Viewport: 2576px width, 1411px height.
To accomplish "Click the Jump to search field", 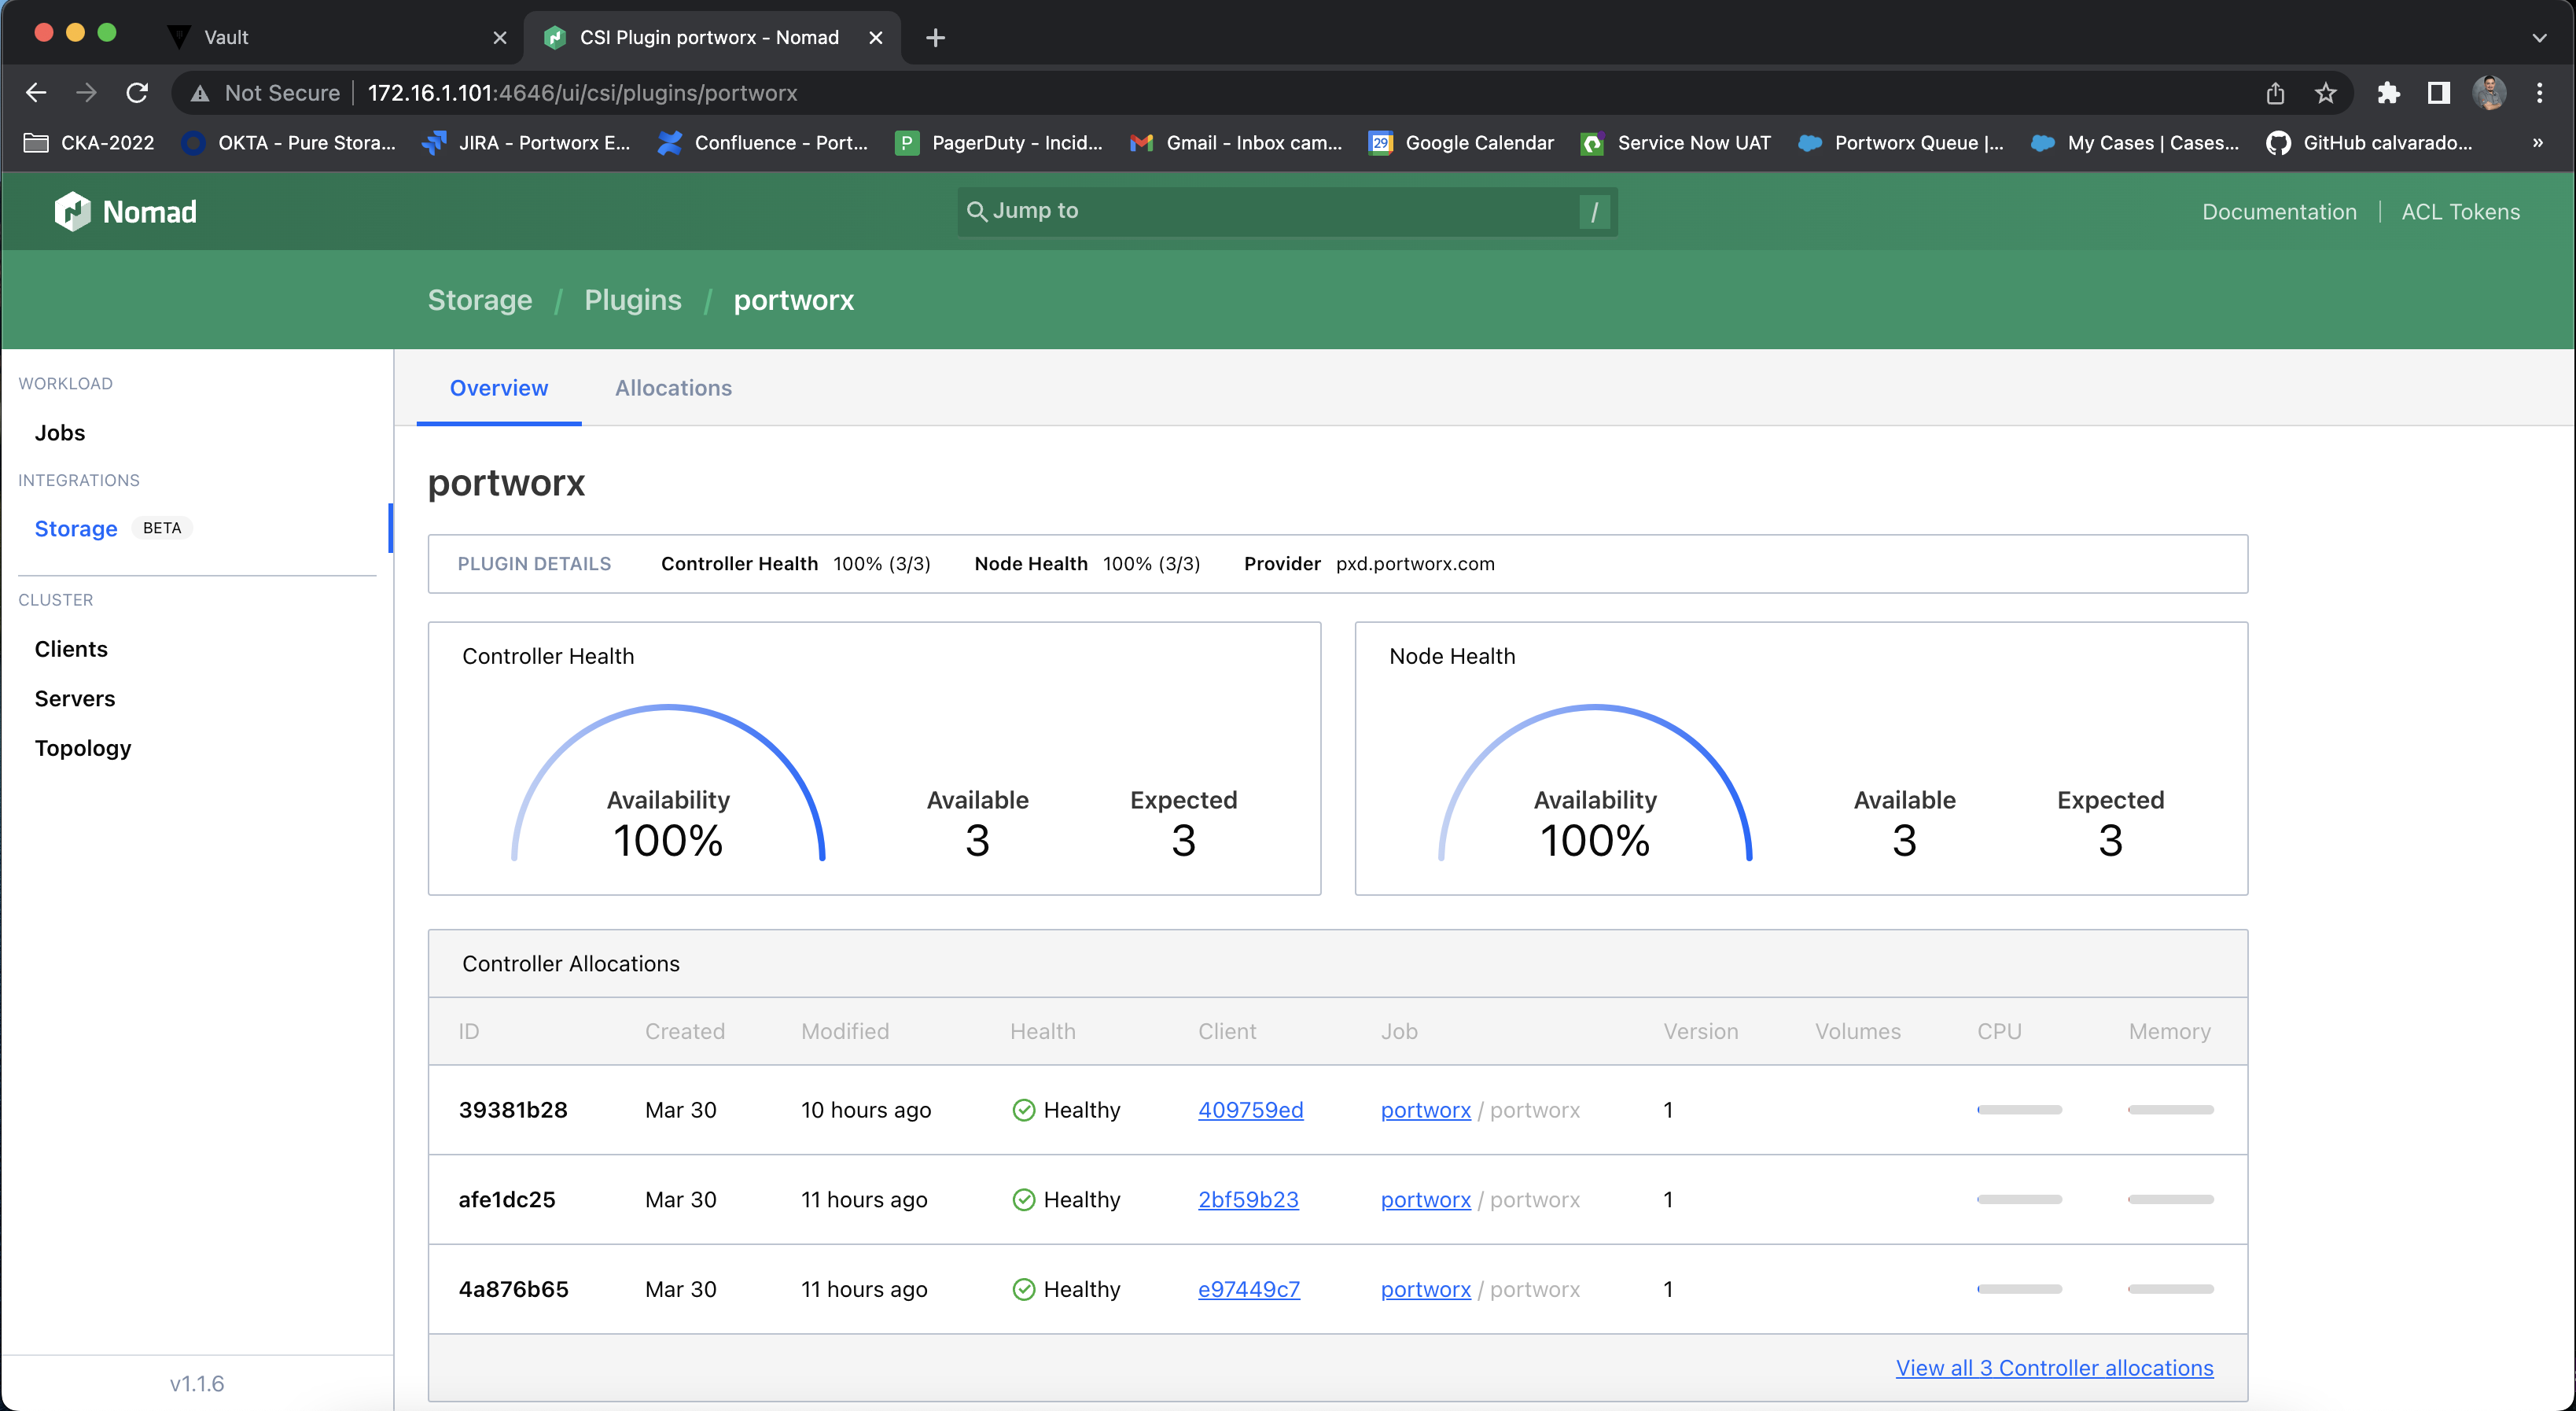I will coord(1287,211).
